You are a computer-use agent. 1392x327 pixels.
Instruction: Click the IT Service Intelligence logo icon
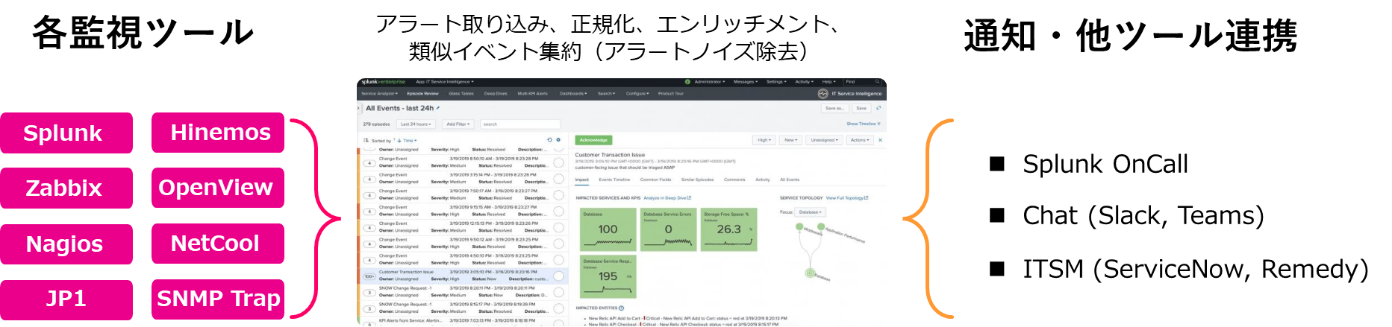point(823,94)
